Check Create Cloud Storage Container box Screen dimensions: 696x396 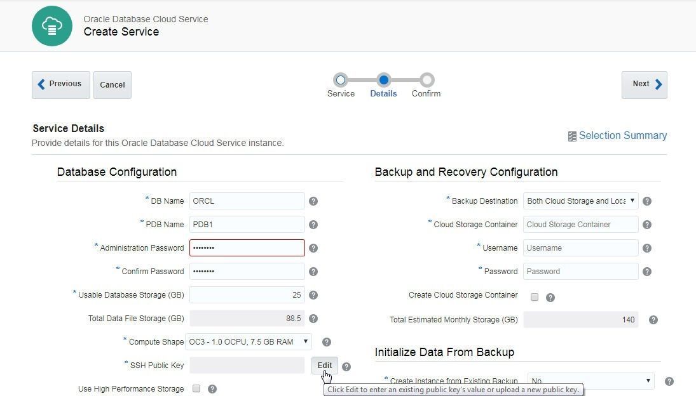(x=535, y=297)
